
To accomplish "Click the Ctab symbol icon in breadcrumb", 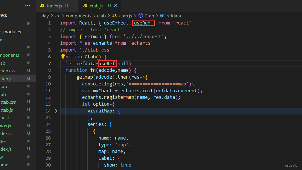I will tap(141, 16).
